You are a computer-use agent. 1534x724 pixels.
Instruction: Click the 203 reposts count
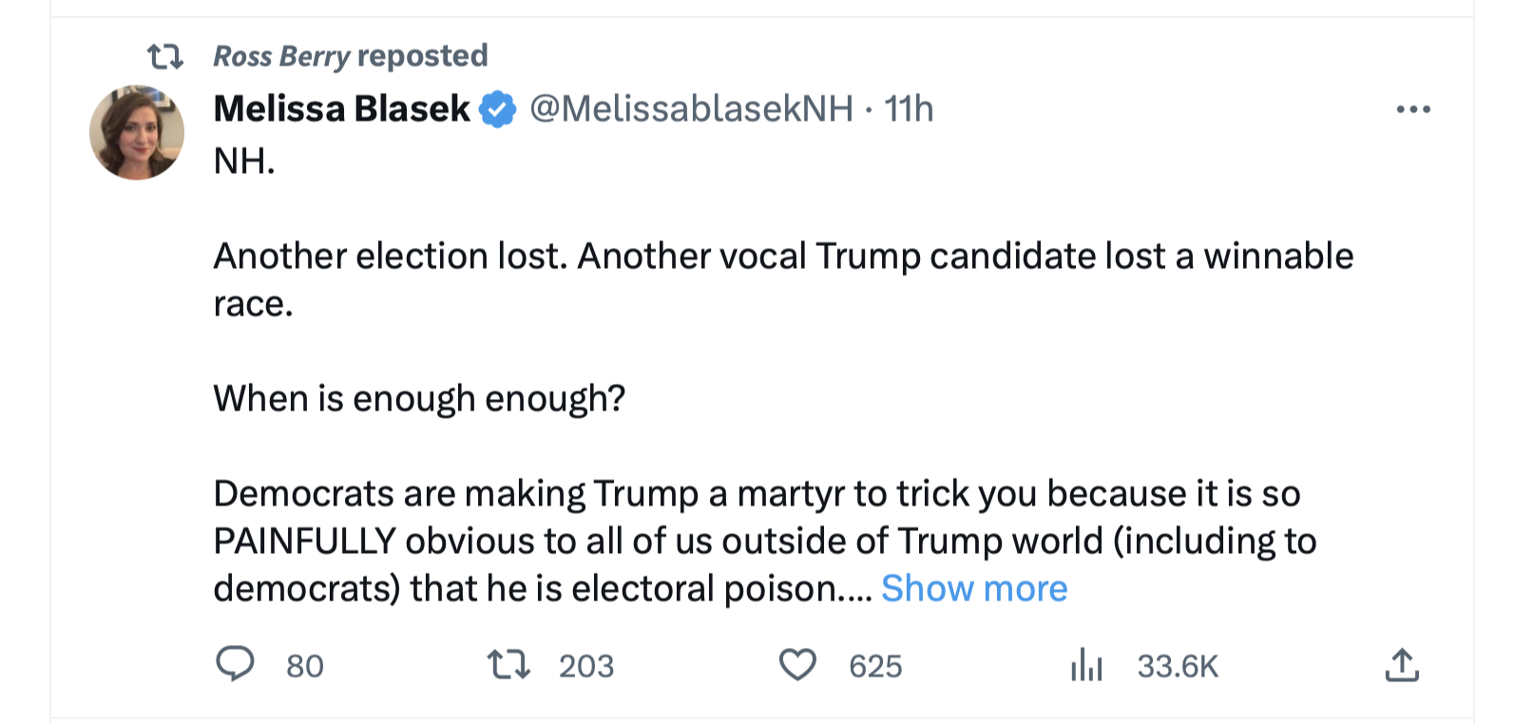point(586,666)
